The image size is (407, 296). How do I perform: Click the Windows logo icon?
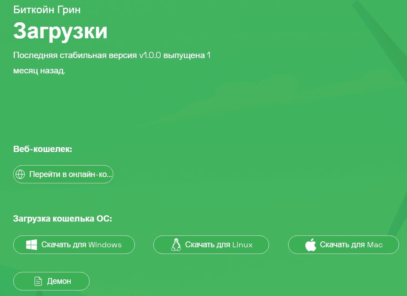point(31,245)
